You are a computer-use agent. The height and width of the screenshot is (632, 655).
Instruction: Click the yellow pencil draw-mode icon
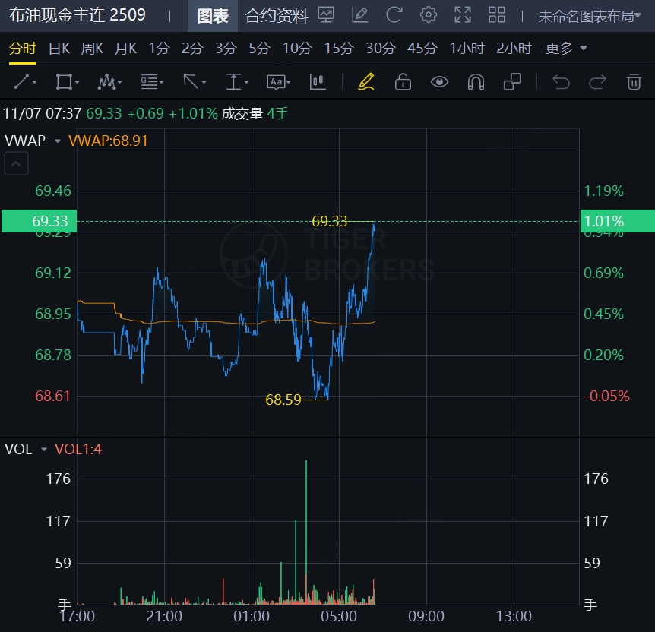(x=366, y=82)
